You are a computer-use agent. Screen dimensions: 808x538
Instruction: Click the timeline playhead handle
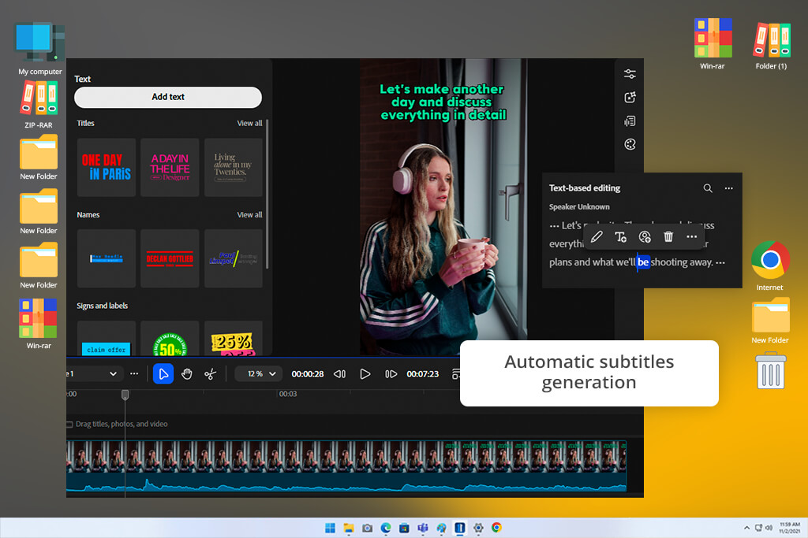125,395
